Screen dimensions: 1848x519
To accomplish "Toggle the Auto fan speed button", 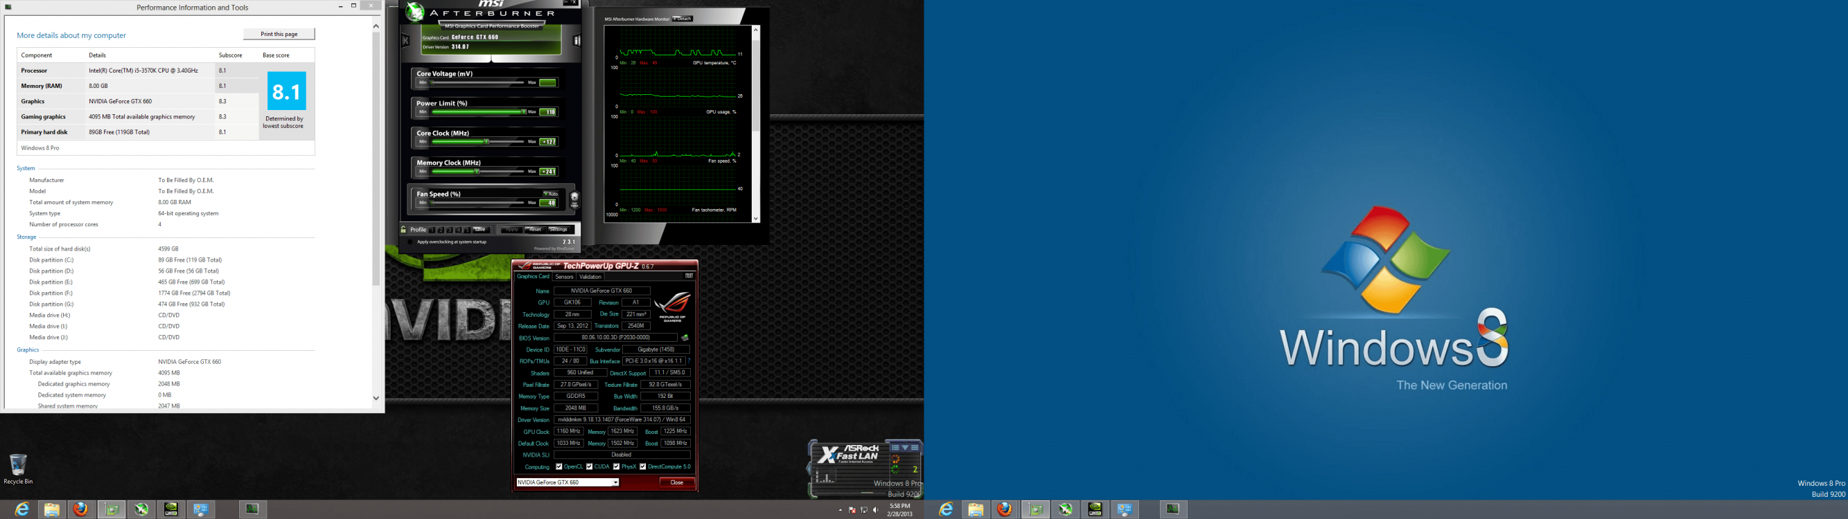I will click(x=552, y=194).
